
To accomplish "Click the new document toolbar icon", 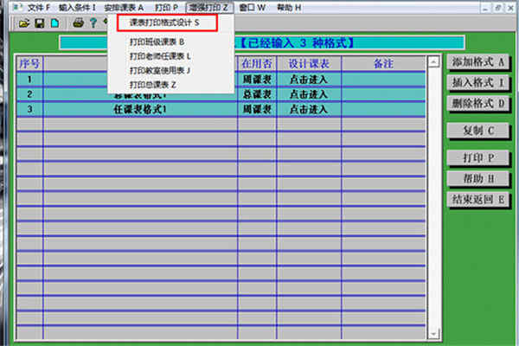I will pyautogui.click(x=55, y=23).
